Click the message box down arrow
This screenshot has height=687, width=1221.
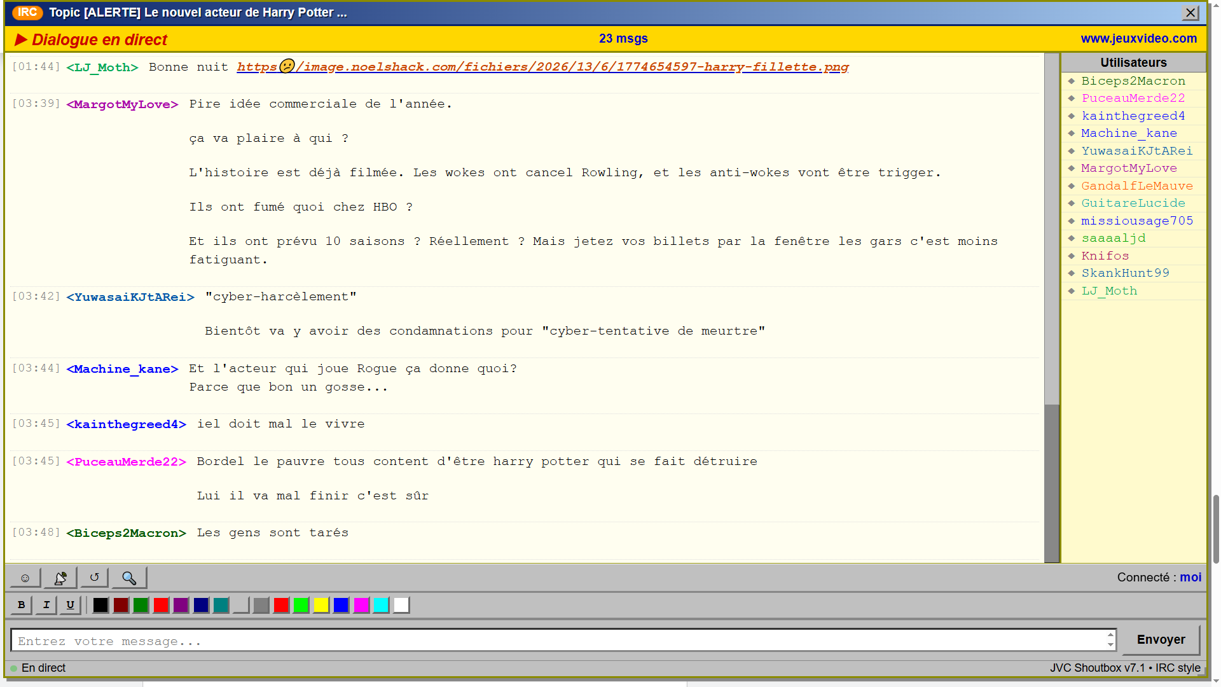[x=1110, y=644]
